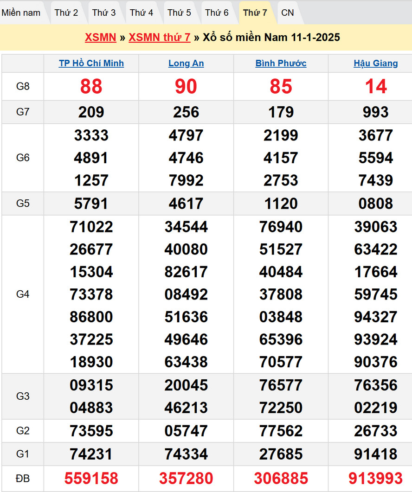Open the Bình Phước province link
This screenshot has width=412, height=492.
click(281, 64)
